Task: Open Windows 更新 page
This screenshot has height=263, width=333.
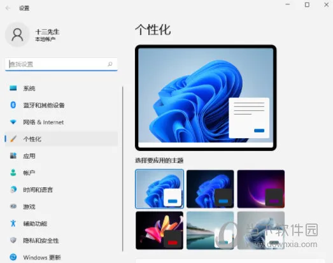Action: tap(61, 257)
